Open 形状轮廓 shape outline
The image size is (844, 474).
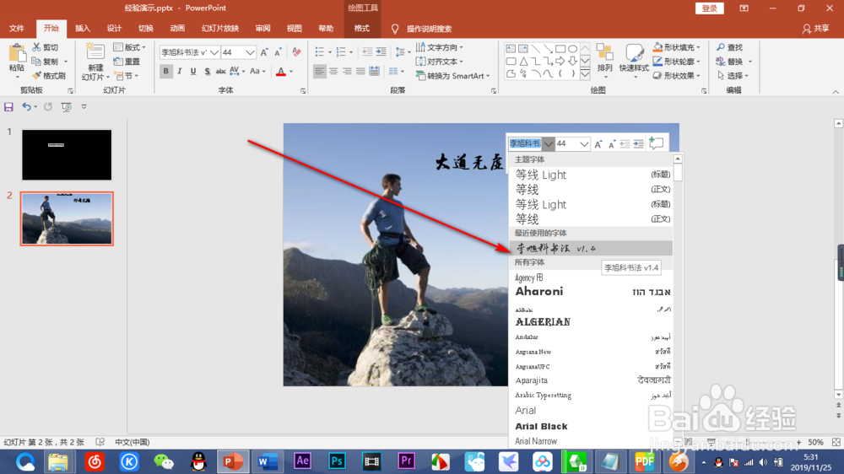click(x=677, y=62)
